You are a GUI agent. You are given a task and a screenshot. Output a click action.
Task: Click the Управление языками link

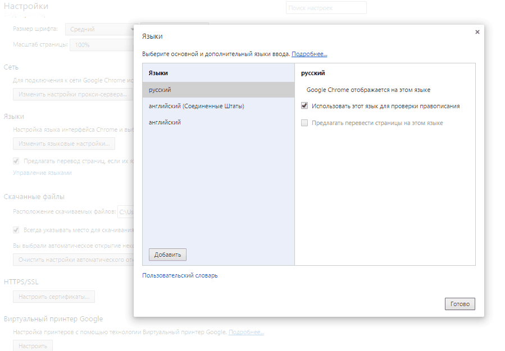(x=42, y=173)
